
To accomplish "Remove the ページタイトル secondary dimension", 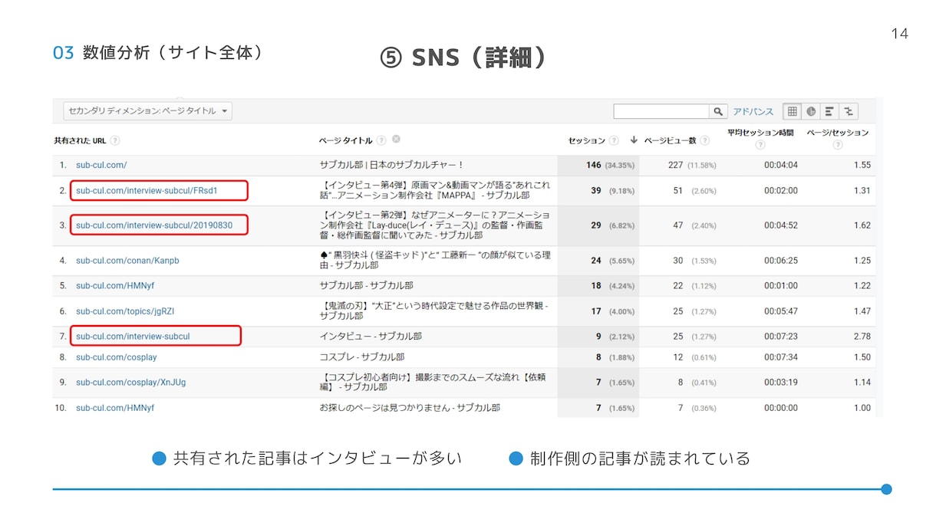I will tap(396, 140).
